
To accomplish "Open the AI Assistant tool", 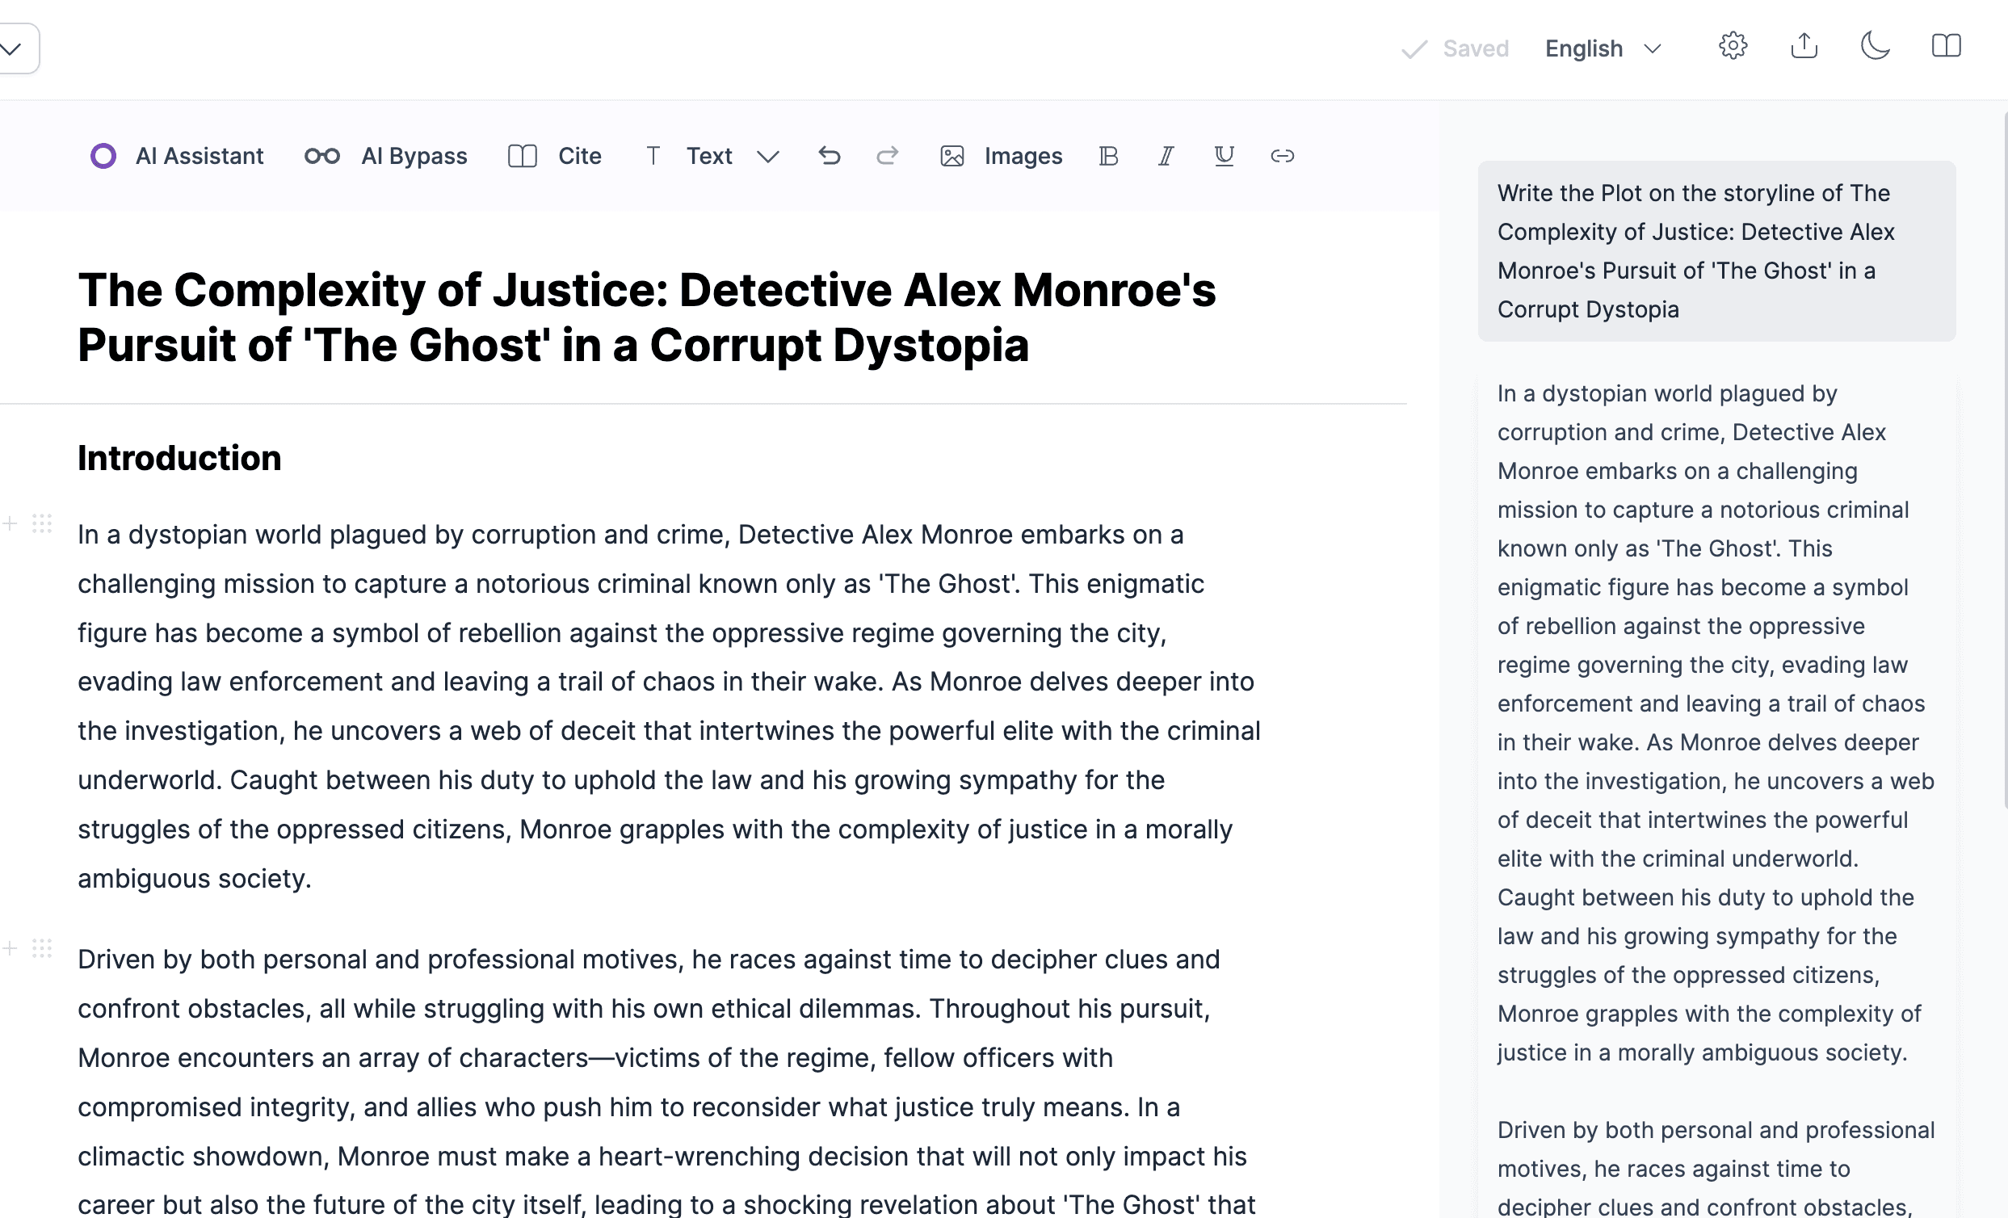I will click(x=177, y=156).
